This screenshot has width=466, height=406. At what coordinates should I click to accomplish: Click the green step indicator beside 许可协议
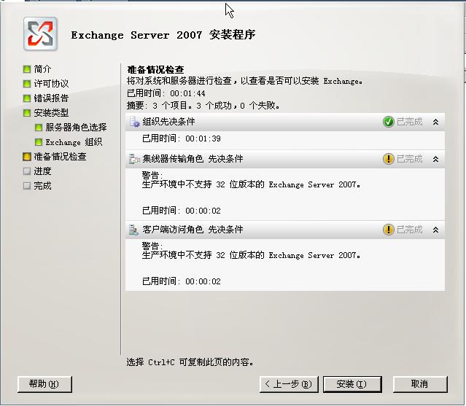tap(27, 83)
